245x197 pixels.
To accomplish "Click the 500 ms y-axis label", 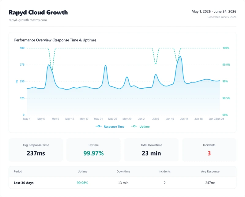I will coord(22,48).
